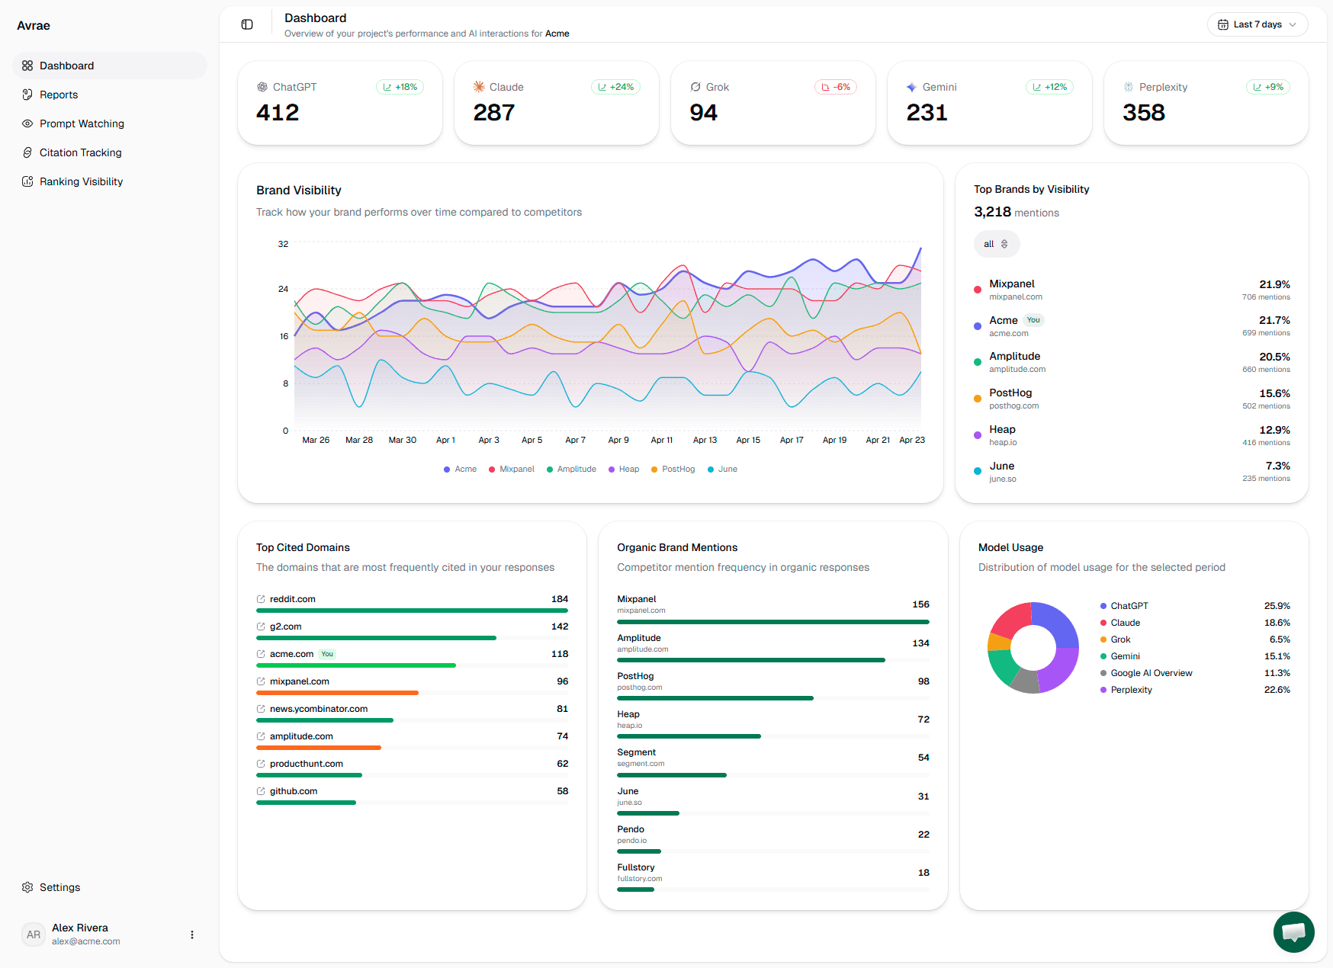Open user menu three-dots icon
Viewport: 1333px width, 968px height.
pos(192,934)
